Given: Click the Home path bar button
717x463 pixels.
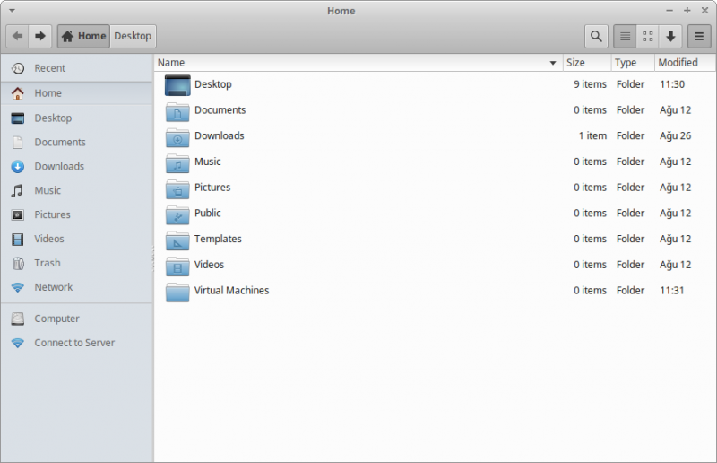Looking at the screenshot, I should [x=83, y=36].
